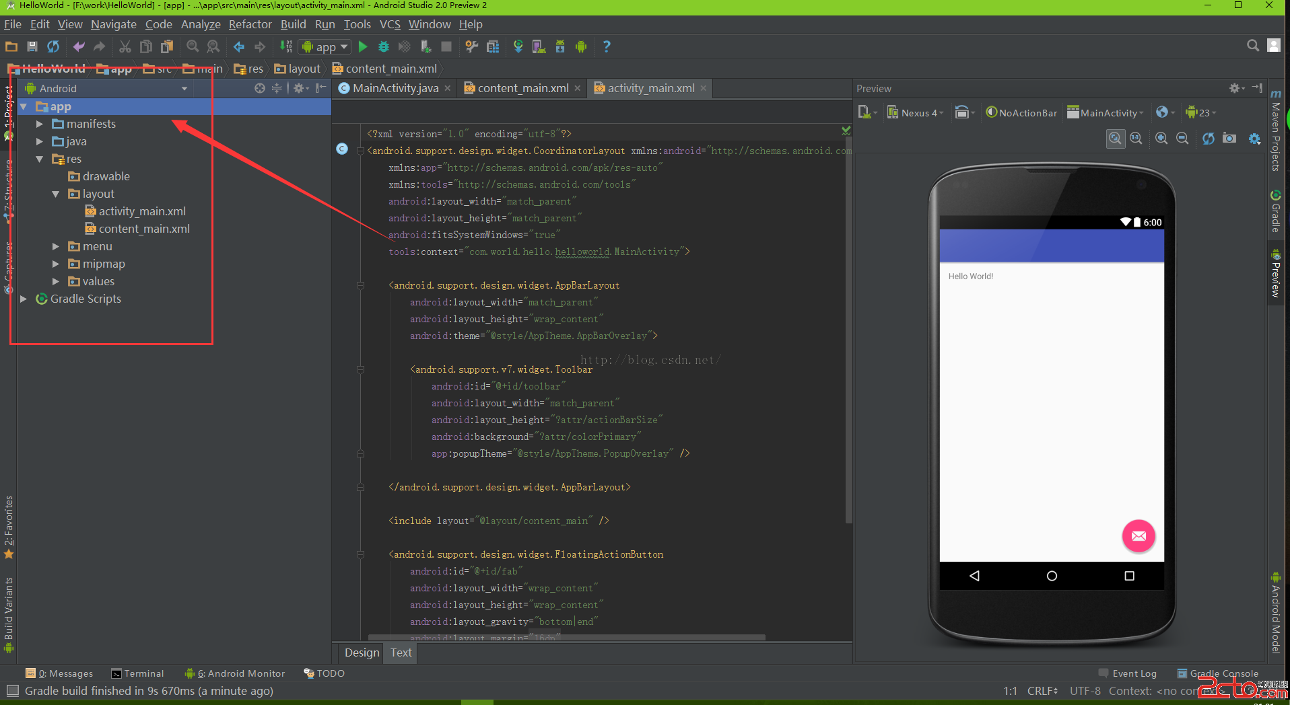
Task: Refresh the layout preview
Action: [x=1209, y=138]
